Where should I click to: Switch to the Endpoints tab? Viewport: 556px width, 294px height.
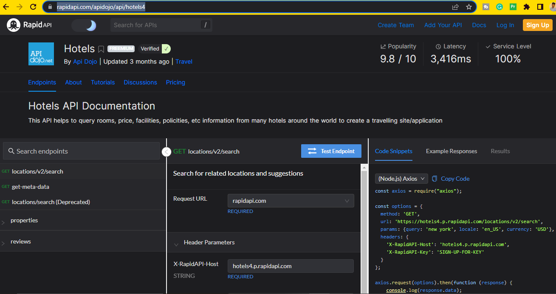[42, 82]
